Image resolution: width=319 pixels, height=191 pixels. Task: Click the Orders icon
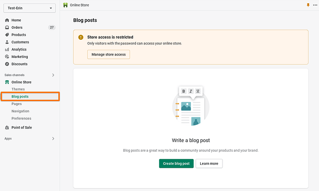pos(7,28)
